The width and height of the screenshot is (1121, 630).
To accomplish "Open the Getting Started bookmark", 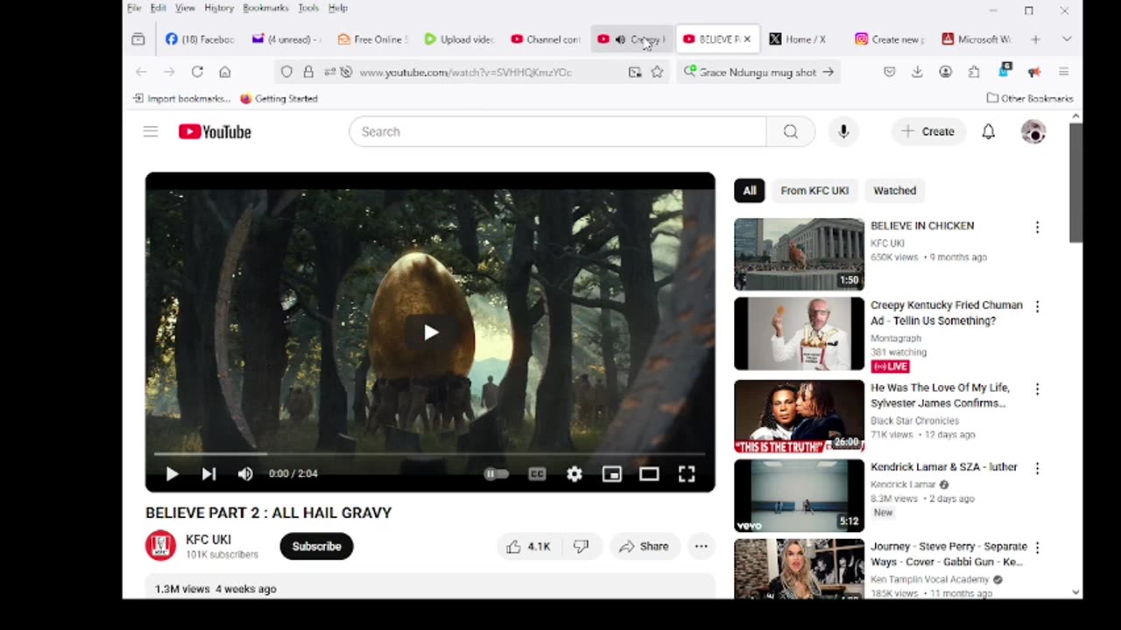I will 278,99.
